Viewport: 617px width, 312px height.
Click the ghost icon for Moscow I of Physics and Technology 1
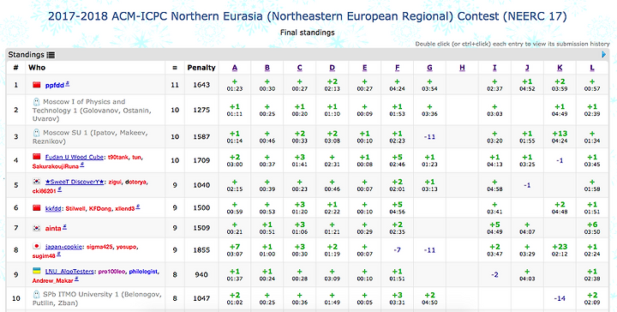pos(36,102)
